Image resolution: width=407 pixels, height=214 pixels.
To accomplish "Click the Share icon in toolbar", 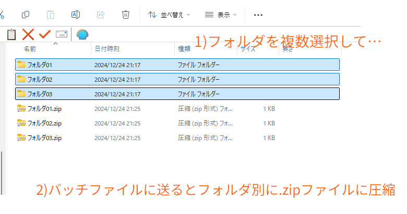I will 101,15.
